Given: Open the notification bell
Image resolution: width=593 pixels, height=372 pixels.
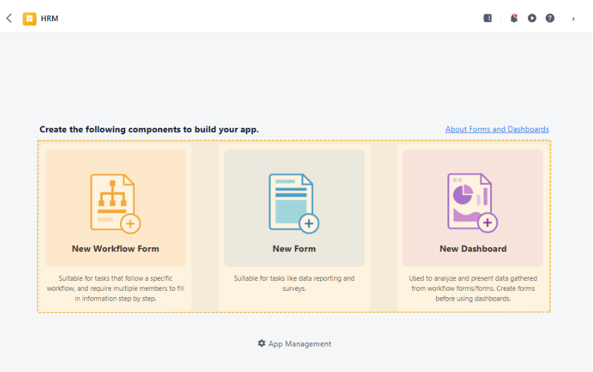Looking at the screenshot, I should 514,18.
